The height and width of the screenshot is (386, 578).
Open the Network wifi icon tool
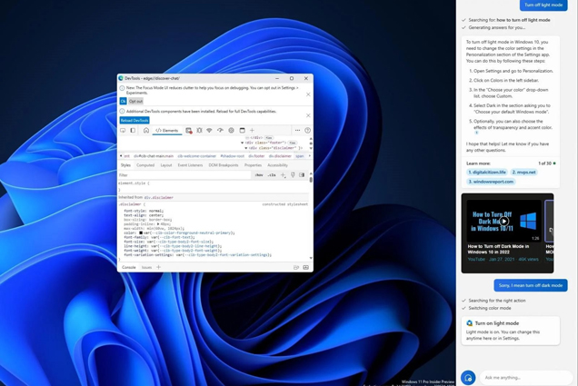click(x=209, y=131)
